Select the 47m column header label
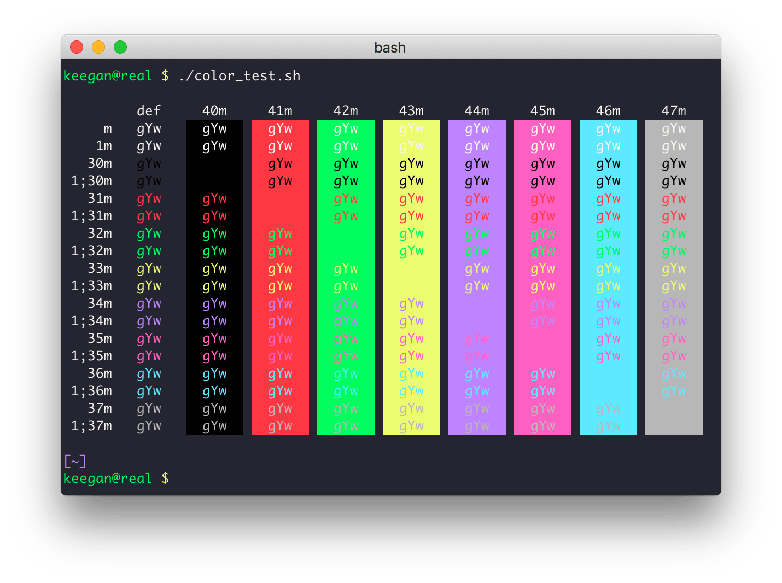 point(674,111)
